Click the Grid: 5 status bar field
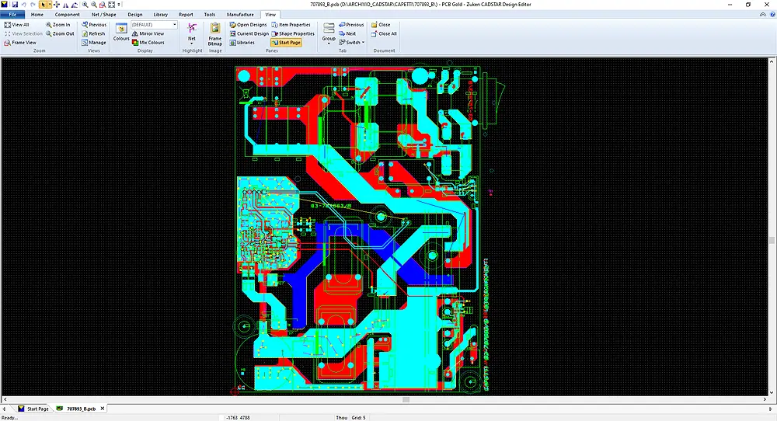This screenshot has width=777, height=421. (359, 418)
